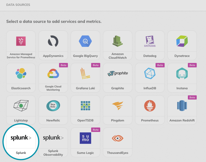Click the Pingdom card label
The width and height of the screenshot is (206, 162).
[117, 120]
